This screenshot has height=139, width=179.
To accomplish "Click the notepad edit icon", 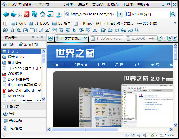I will [104, 30].
